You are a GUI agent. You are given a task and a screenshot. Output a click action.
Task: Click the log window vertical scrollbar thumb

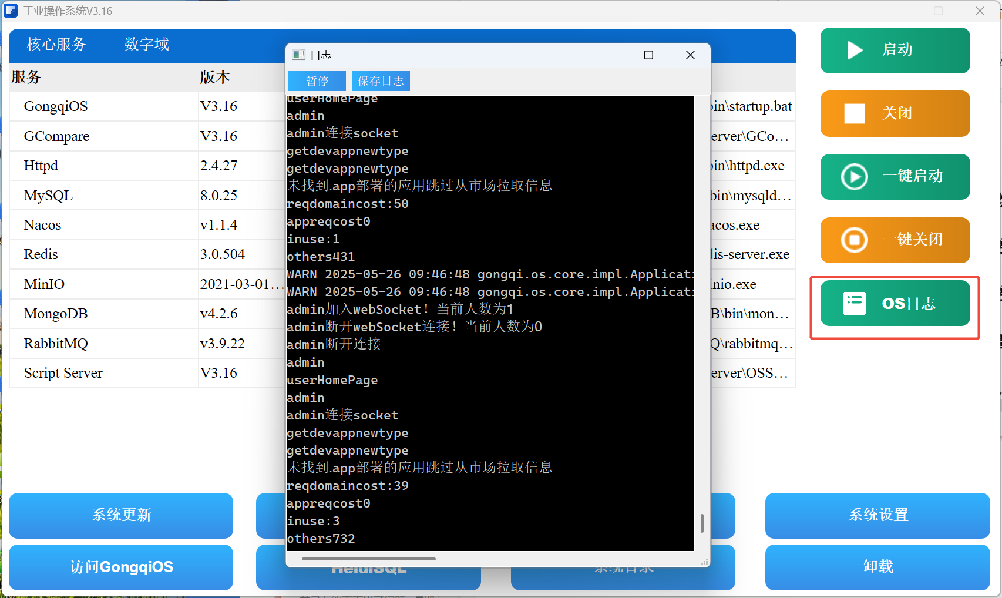tap(702, 523)
